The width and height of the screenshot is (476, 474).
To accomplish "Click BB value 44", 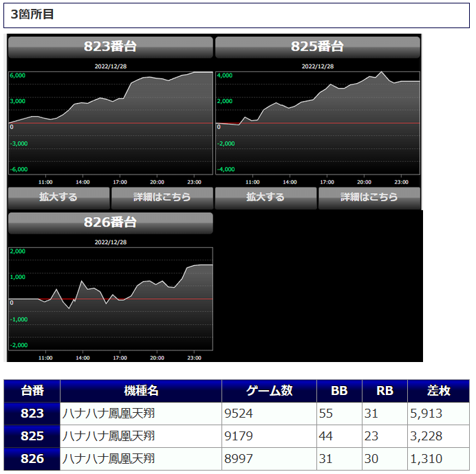I will click(326, 436).
